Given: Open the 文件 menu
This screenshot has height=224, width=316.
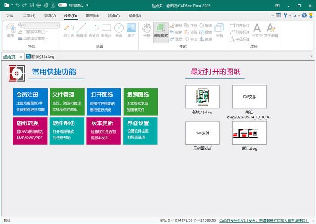Looking at the screenshot, I should click(x=9, y=16).
